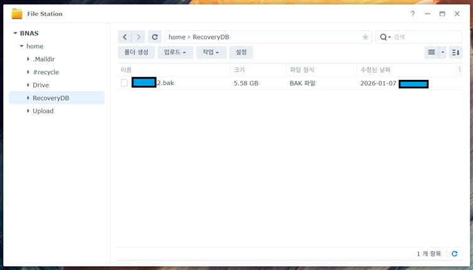Open the view mode dropdown arrow
Image resolution: width=473 pixels, height=270 pixels.
[443, 52]
